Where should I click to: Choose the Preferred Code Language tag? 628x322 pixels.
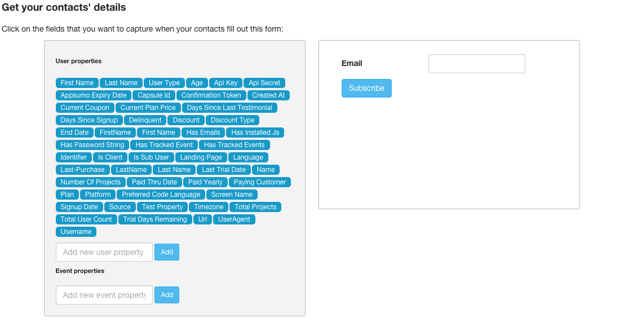pos(161,195)
